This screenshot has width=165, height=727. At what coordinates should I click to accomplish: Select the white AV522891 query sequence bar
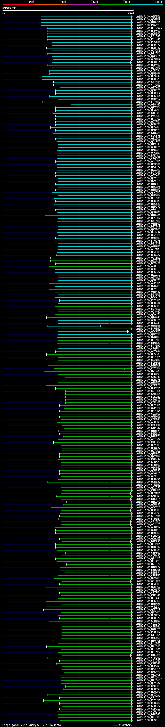coord(68,10)
